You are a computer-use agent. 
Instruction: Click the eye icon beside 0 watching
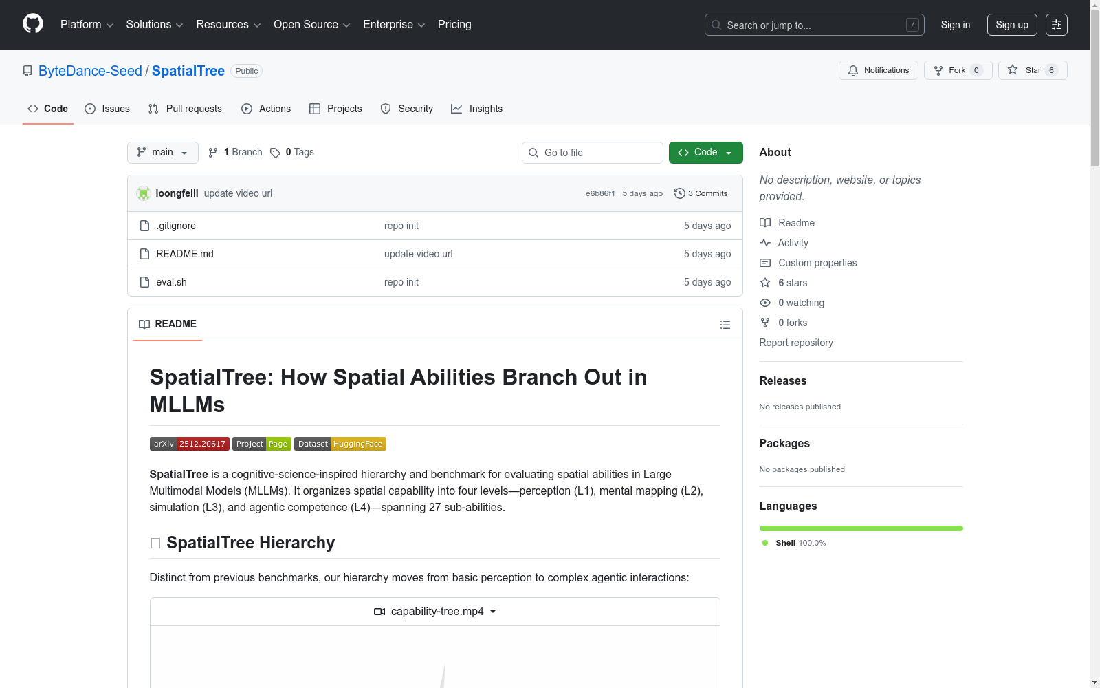[x=765, y=303]
